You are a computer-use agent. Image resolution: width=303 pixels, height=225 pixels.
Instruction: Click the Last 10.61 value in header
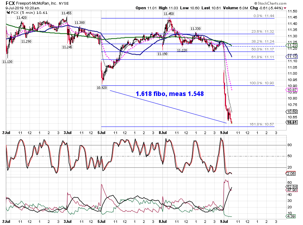point(211,8)
